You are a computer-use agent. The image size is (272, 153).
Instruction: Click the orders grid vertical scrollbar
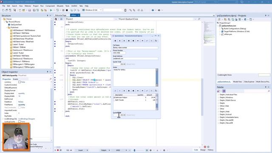(157, 102)
